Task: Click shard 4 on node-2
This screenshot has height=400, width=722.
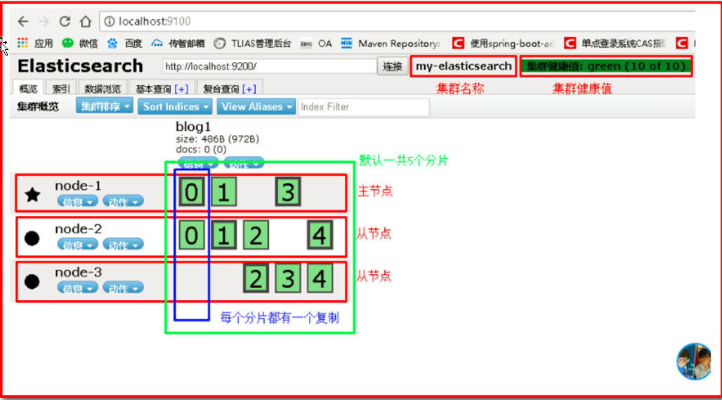Action: tap(320, 236)
